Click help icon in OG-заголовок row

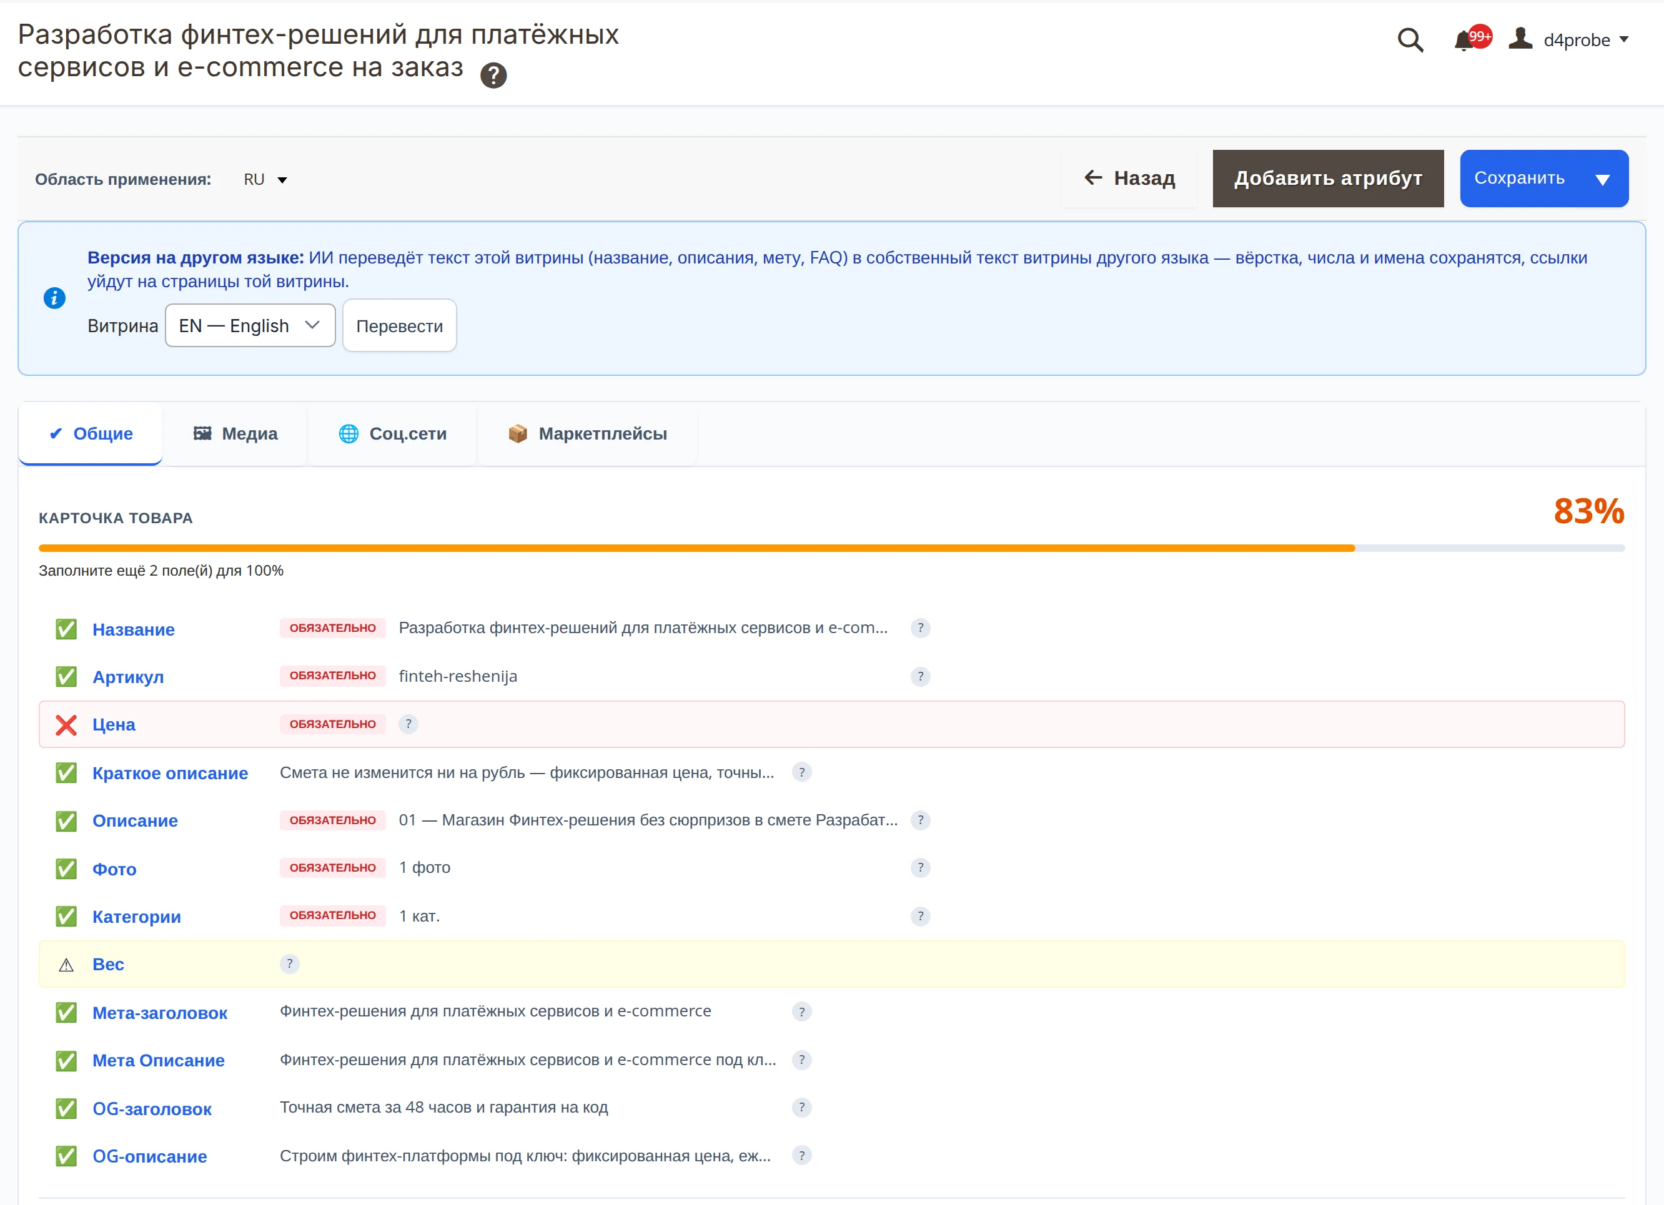click(x=801, y=1108)
